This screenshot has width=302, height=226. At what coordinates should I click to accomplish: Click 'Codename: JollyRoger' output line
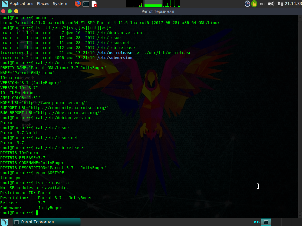(x=31, y=208)
